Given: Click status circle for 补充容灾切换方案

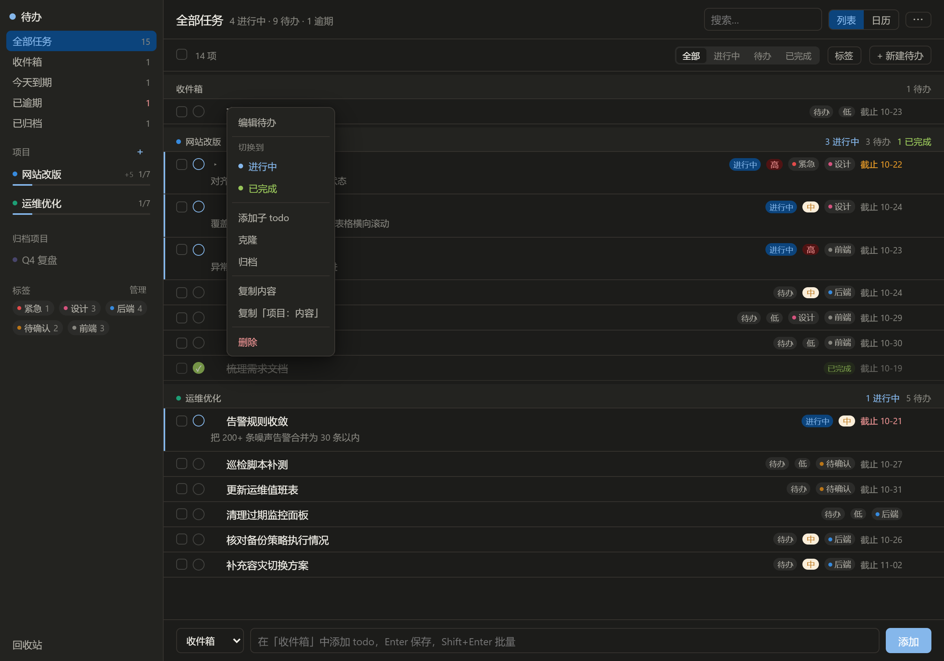Looking at the screenshot, I should click(199, 565).
